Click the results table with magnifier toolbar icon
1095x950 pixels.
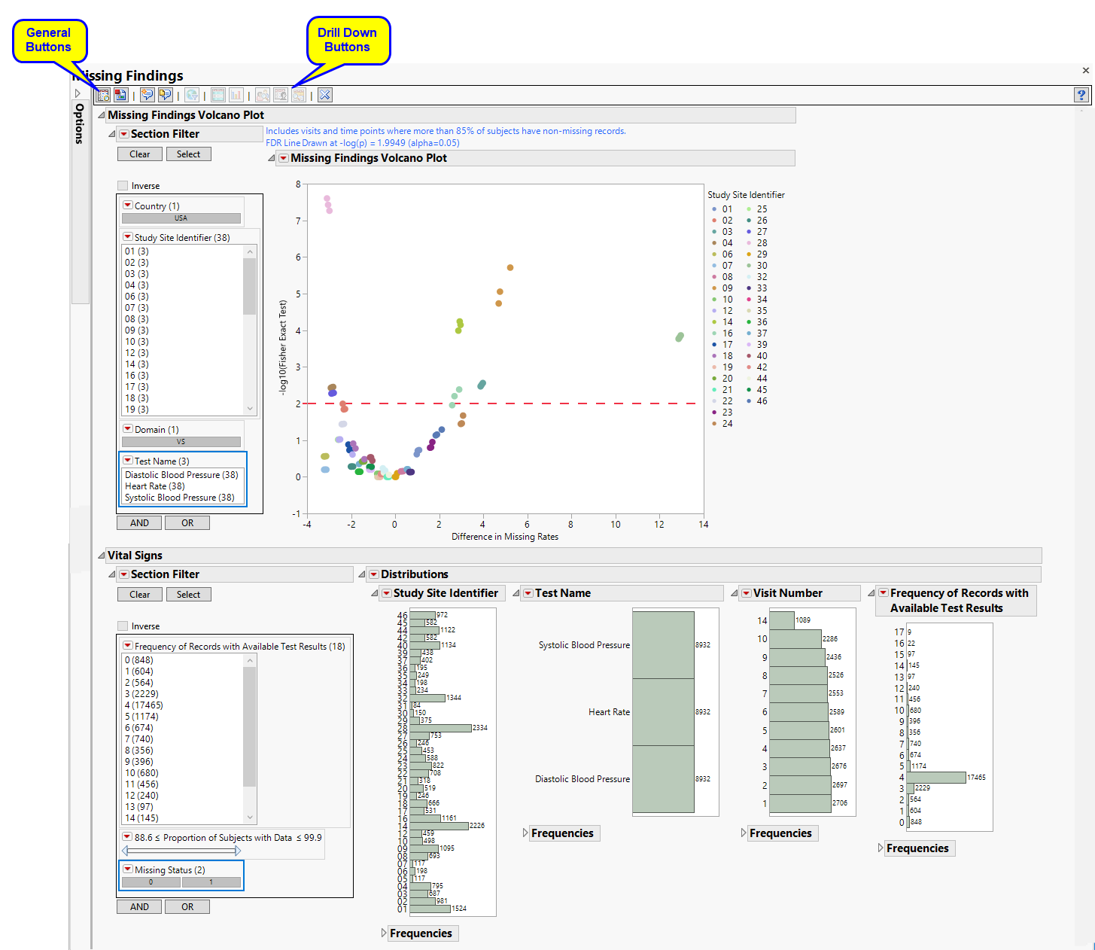pyautogui.click(x=103, y=95)
